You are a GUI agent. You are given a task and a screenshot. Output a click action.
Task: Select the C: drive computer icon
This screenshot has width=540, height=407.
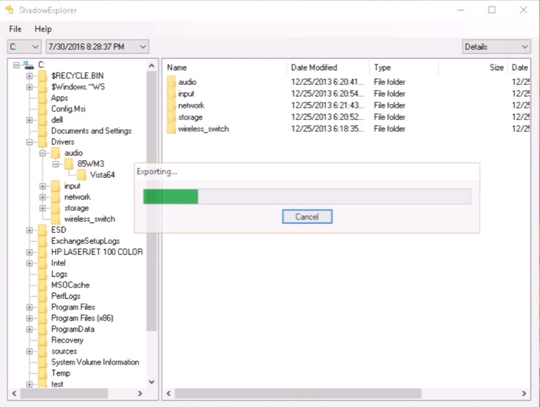point(29,64)
